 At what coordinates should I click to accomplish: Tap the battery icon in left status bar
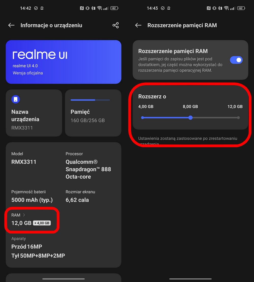pos(114,8)
